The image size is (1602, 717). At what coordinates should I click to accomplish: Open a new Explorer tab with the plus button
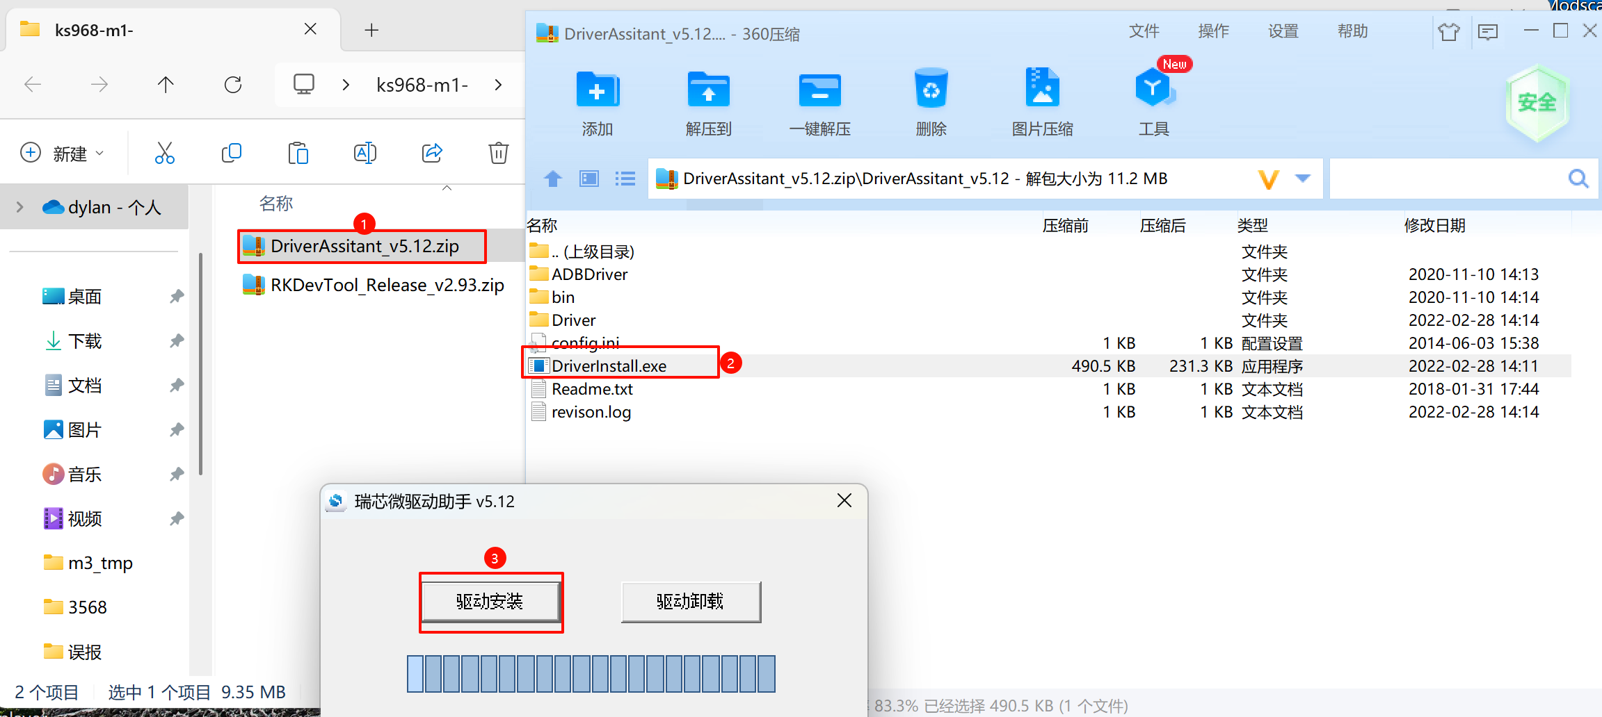click(x=371, y=30)
